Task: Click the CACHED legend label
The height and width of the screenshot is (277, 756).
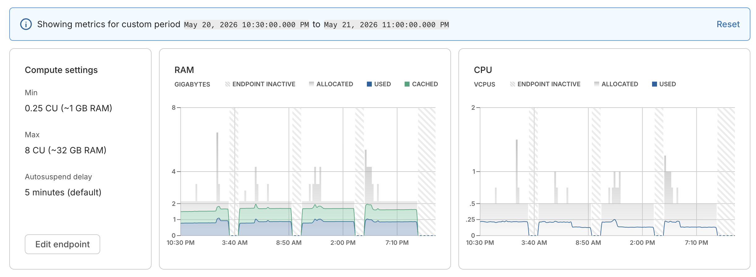Action: pos(425,84)
